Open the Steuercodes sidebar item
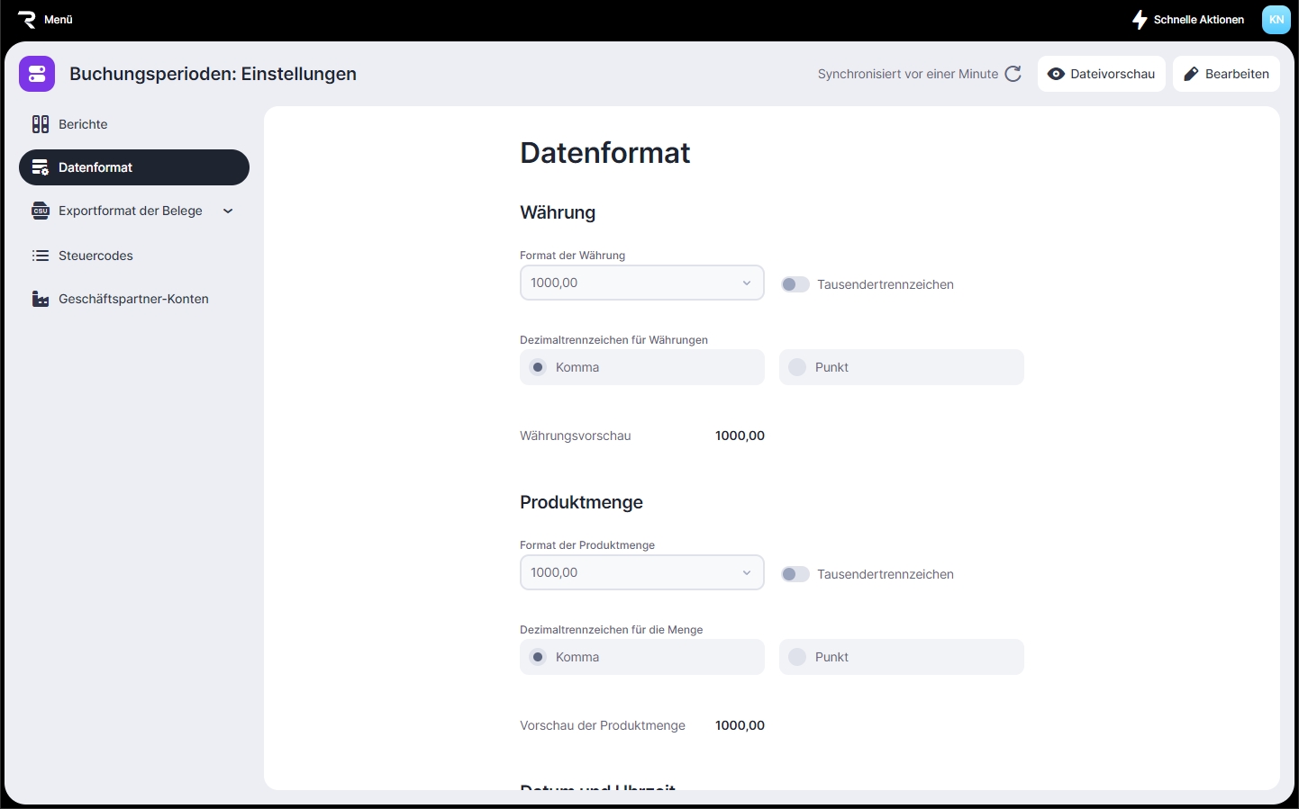The height and width of the screenshot is (809, 1299). tap(95, 256)
